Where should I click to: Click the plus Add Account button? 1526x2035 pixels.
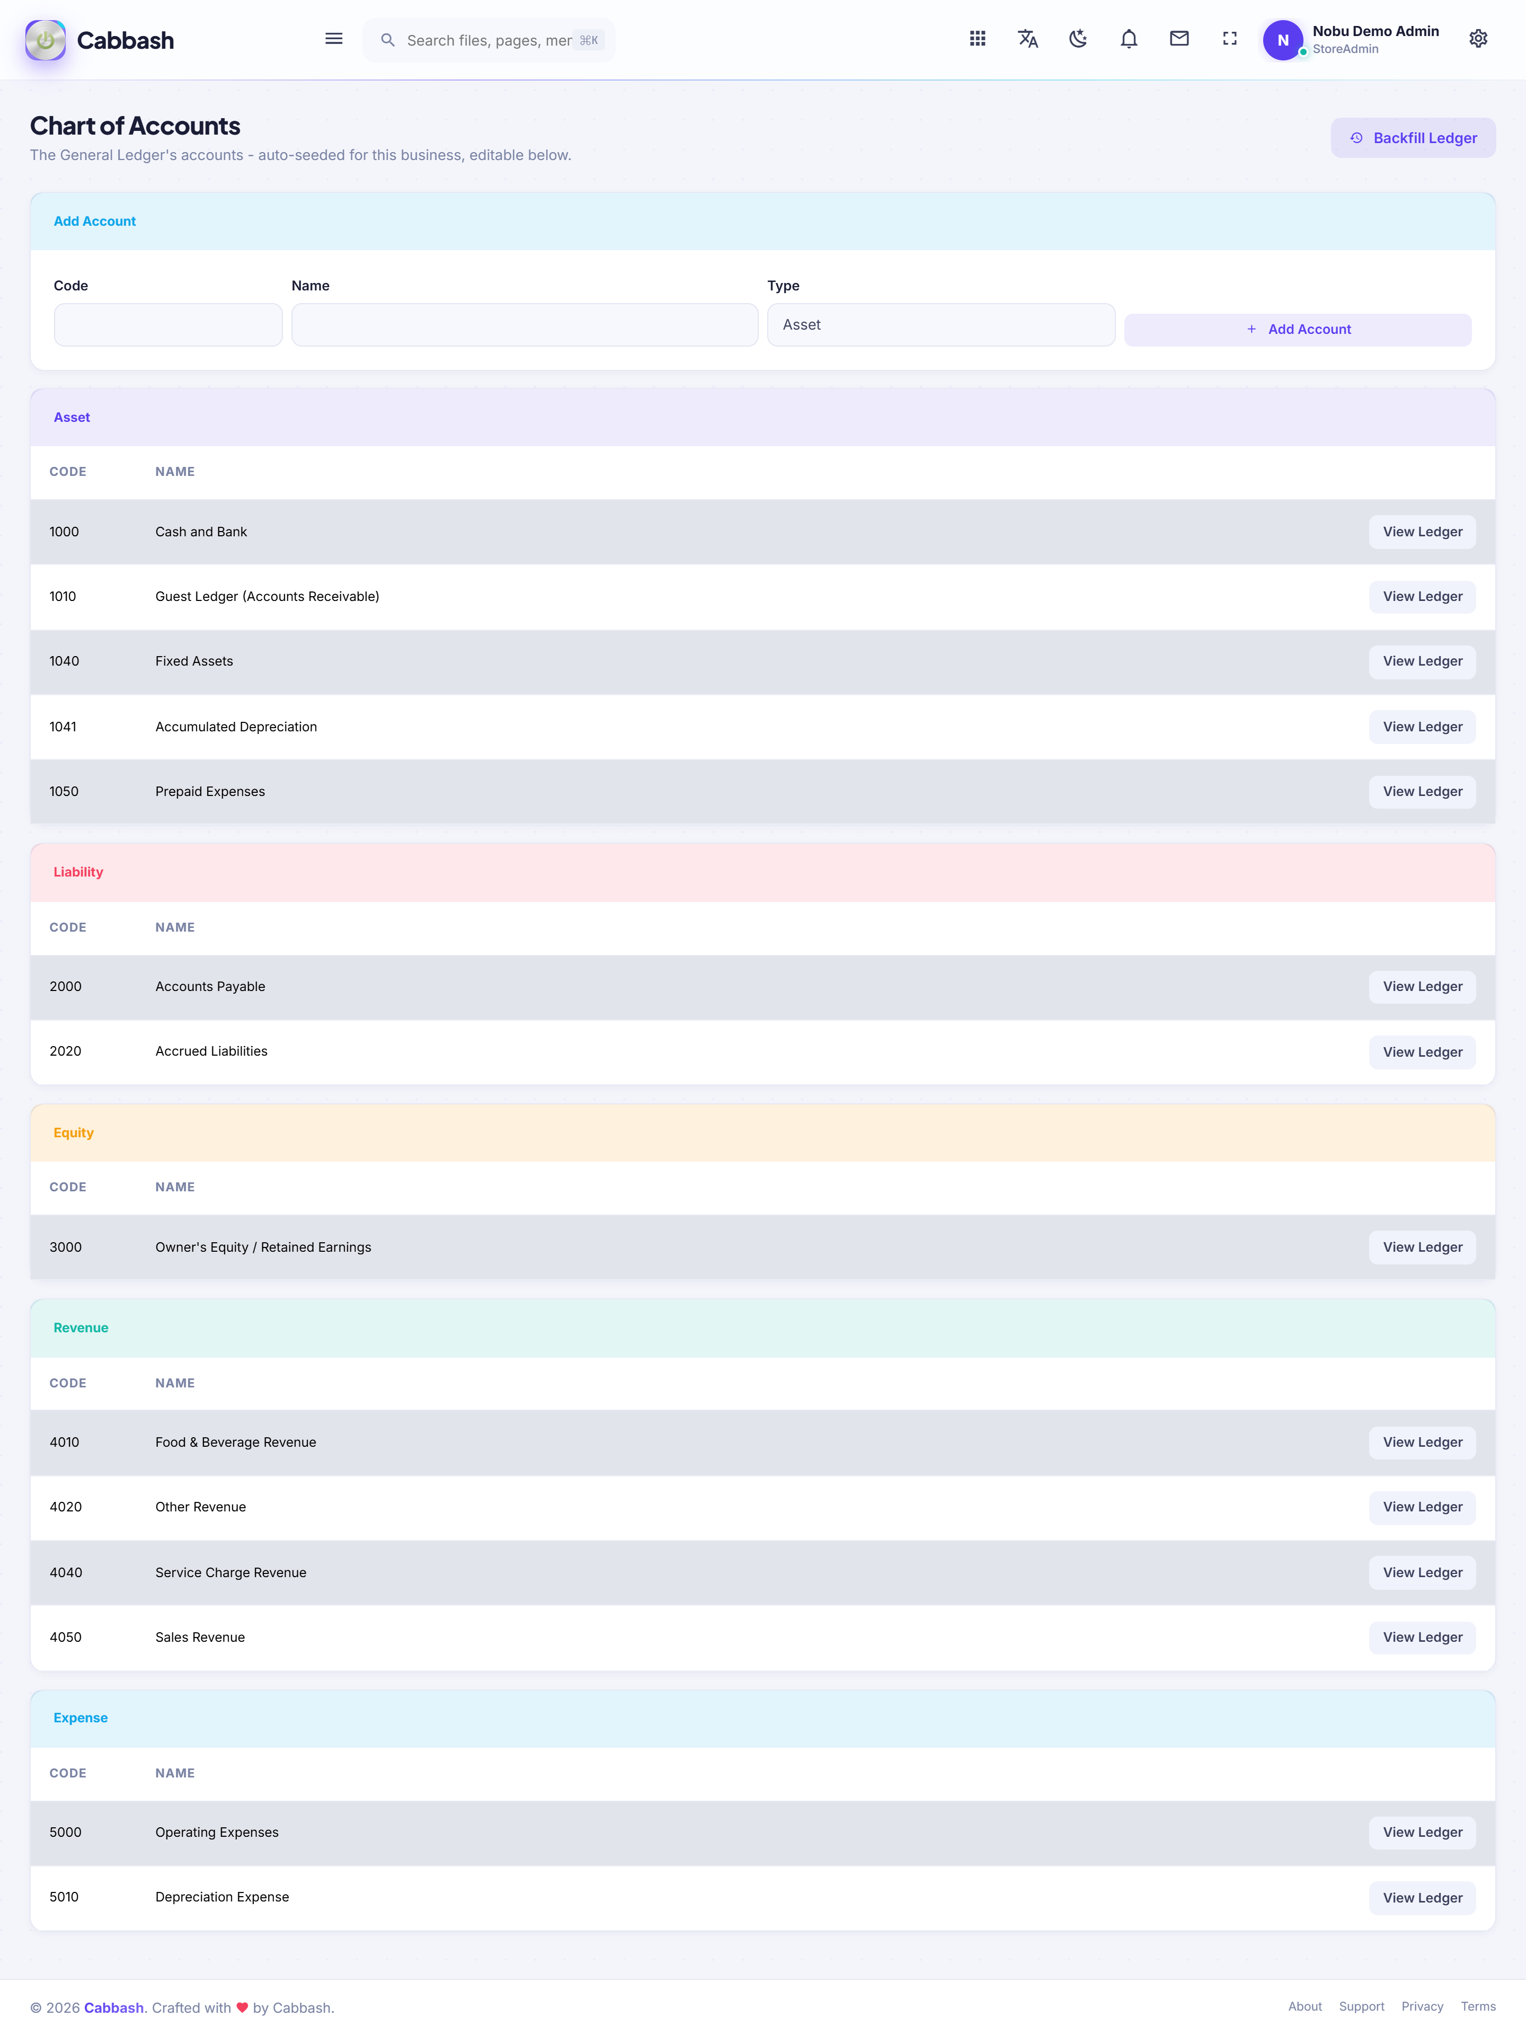(1297, 329)
